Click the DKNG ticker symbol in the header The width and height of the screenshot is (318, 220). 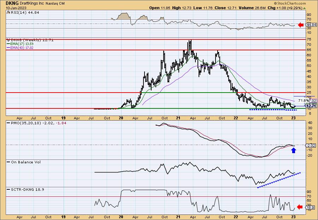click(x=12, y=3)
